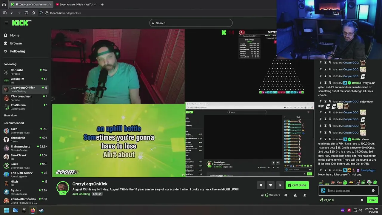
Task: Click the browser home button
Action: click(x=33, y=13)
